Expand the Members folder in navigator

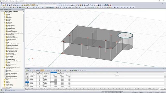[x=5, y=41]
